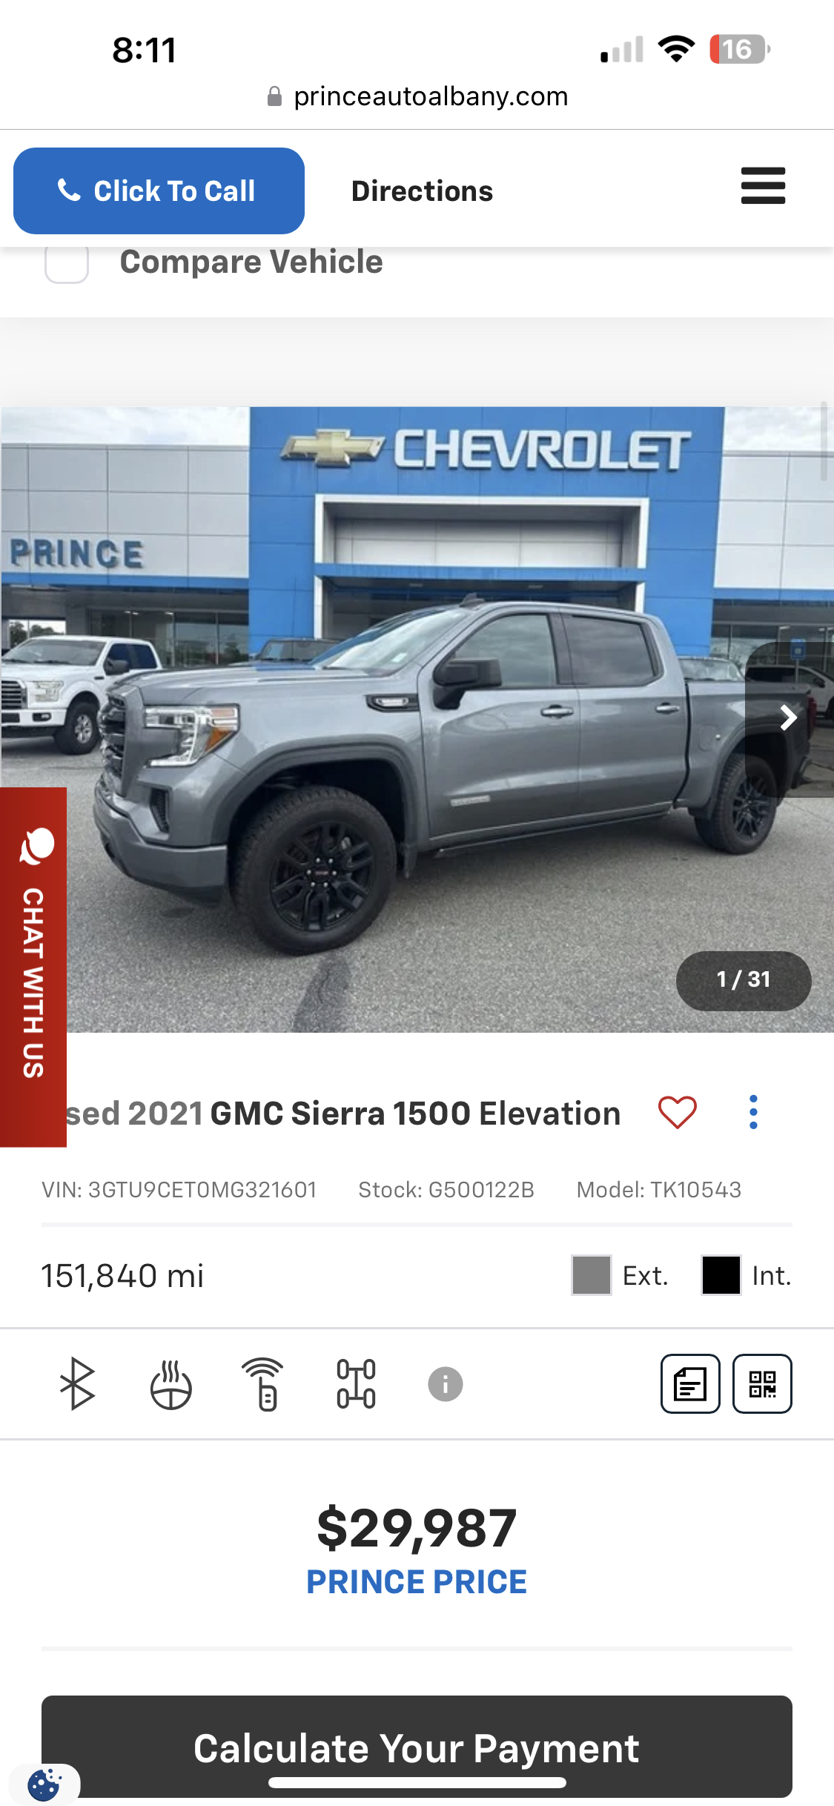The image size is (834, 1806).
Task: Open the window sticker document icon
Action: [x=690, y=1383]
